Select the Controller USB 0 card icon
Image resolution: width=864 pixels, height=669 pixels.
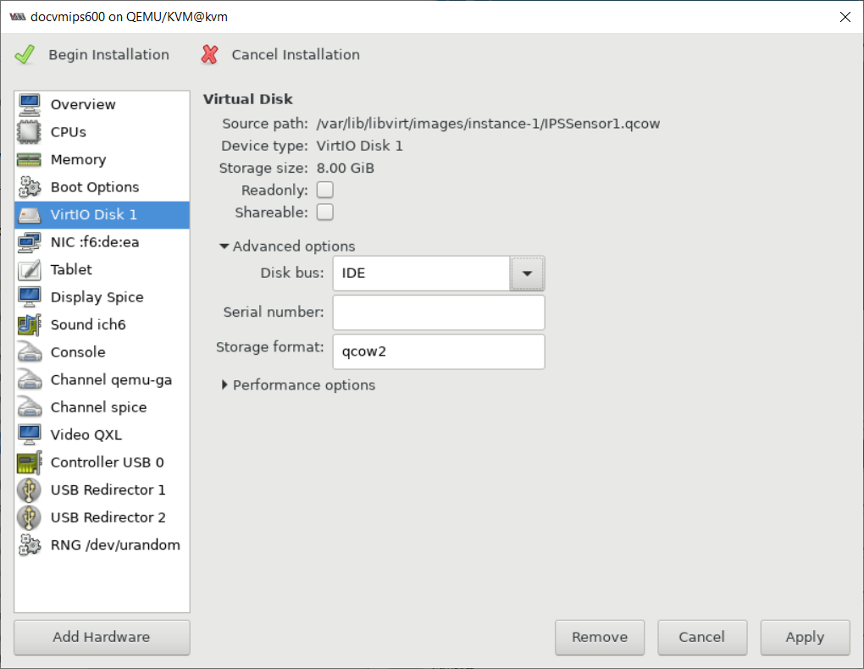point(29,463)
